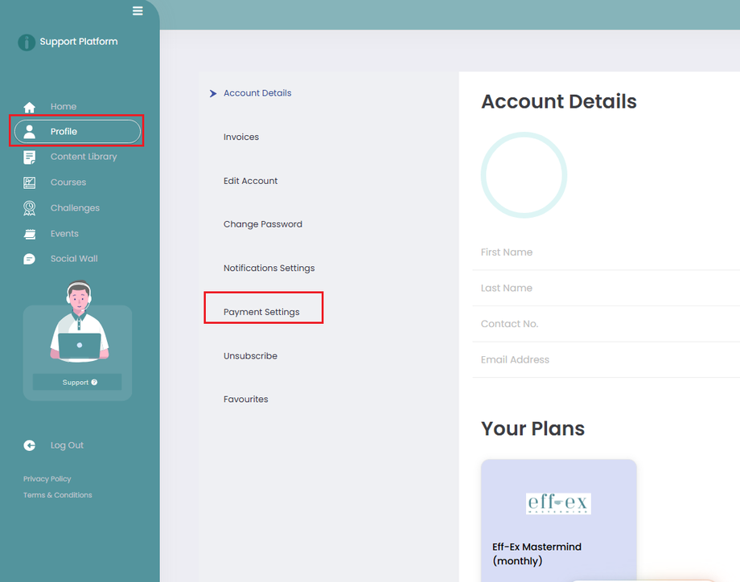Open Change Password
Screen dimensions: 740x582
(263, 224)
